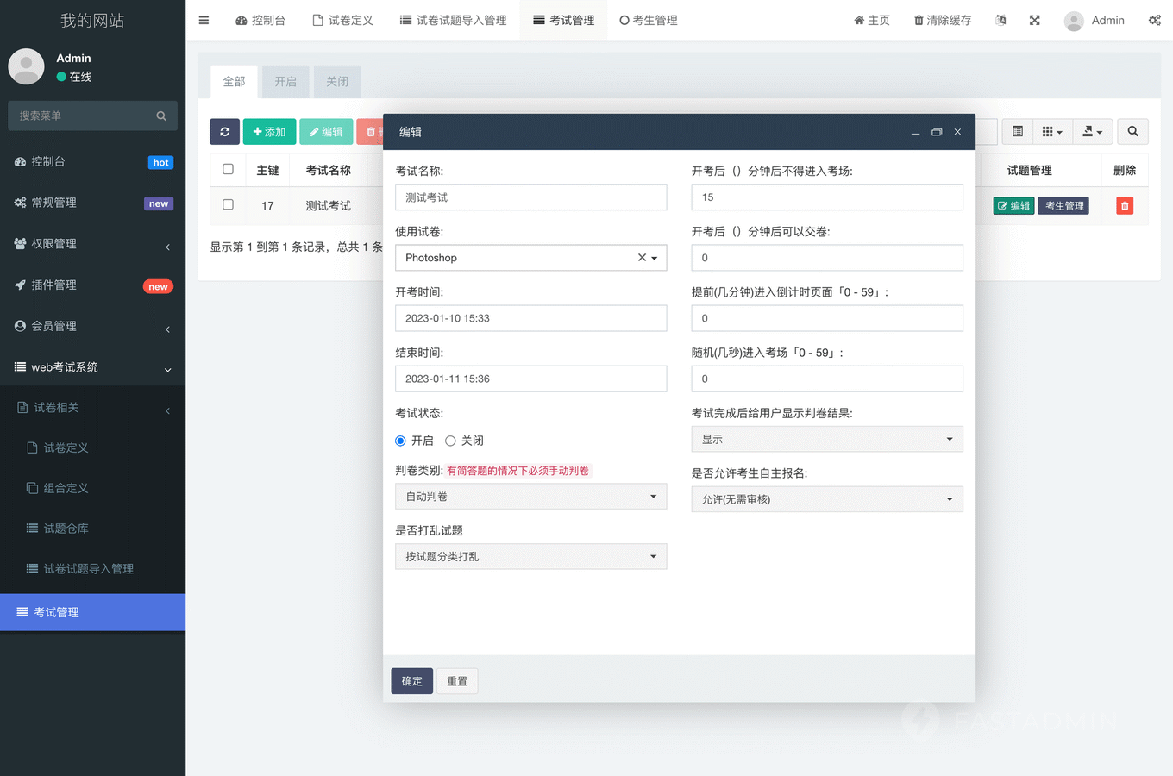This screenshot has height=776, width=1173.
Task: Click the red delete trash icon in row
Action: pyautogui.click(x=1124, y=206)
